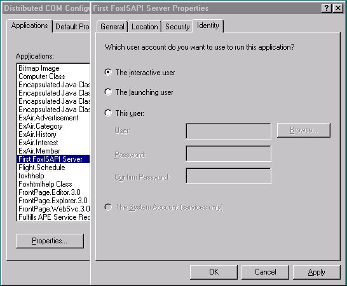Click the Cancel button
This screenshot has width=347, height=286.
[266, 272]
